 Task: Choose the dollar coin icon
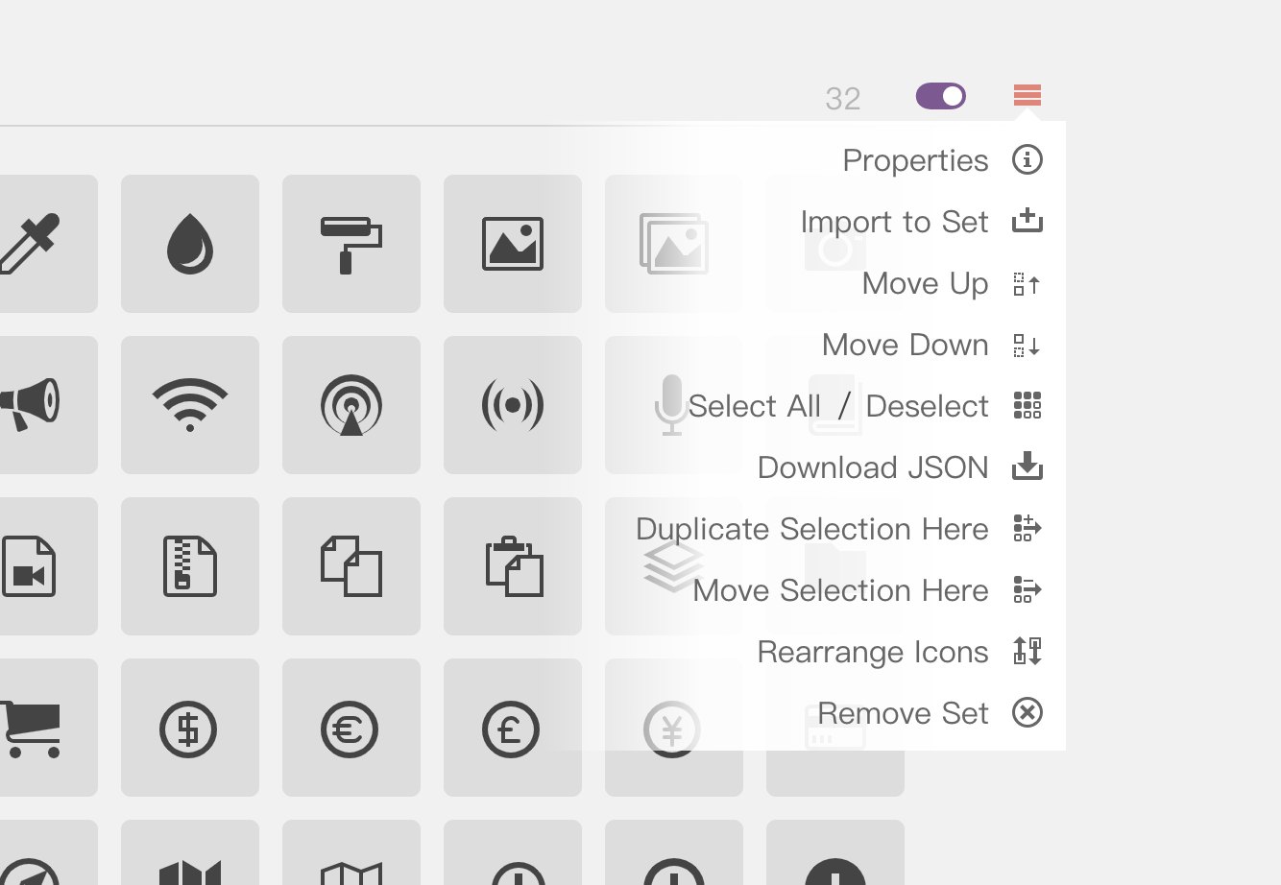[190, 730]
